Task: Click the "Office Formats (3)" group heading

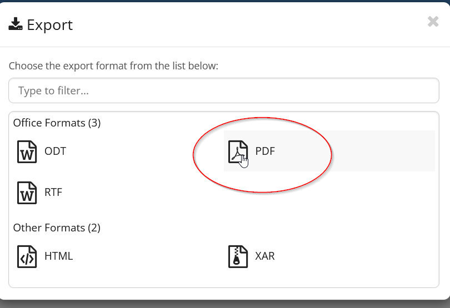Action: (57, 123)
